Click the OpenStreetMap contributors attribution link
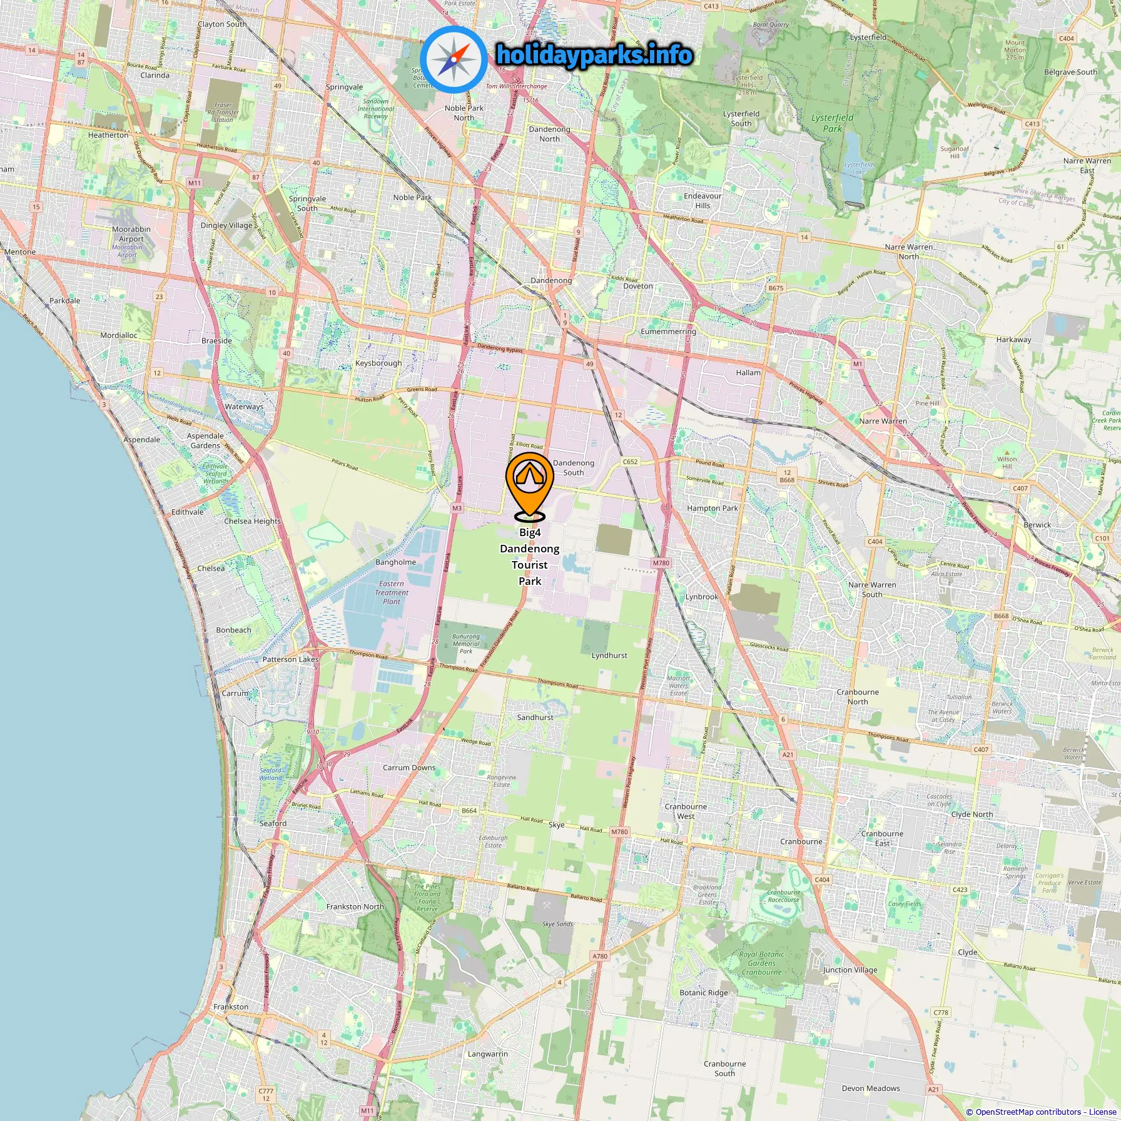This screenshot has height=1121, width=1121. 1028,1112
